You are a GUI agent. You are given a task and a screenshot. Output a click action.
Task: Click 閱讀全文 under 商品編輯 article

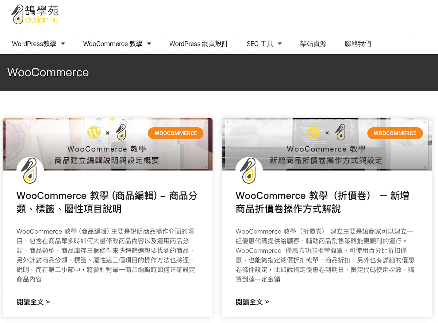coord(33,302)
